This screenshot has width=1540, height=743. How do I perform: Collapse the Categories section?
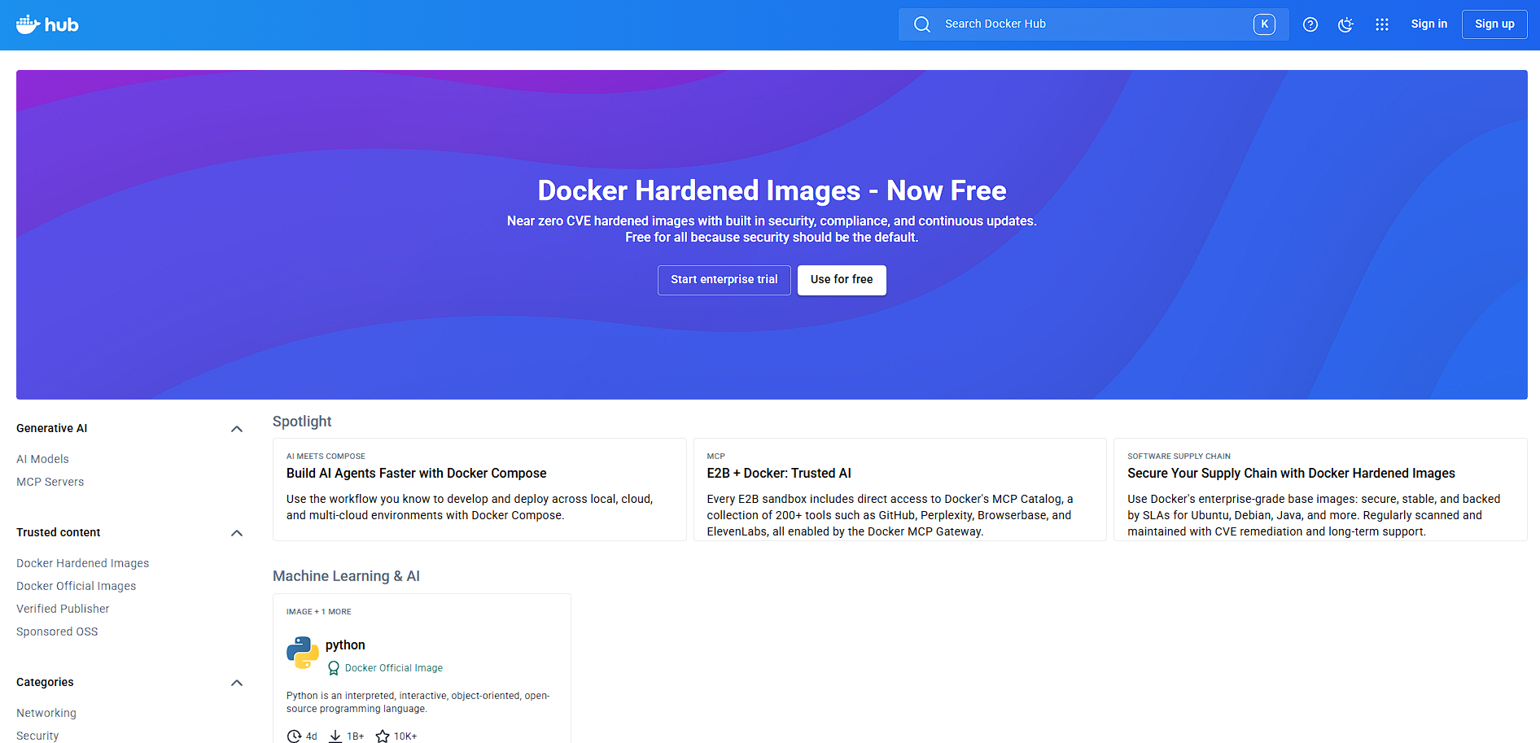pos(237,683)
